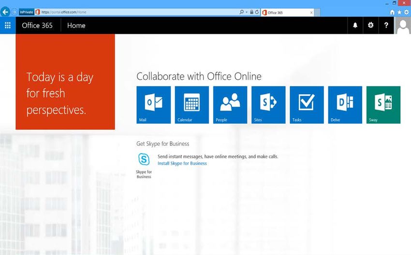Open the green Sway tile
Screen dimensions: 411x255
click(x=383, y=105)
